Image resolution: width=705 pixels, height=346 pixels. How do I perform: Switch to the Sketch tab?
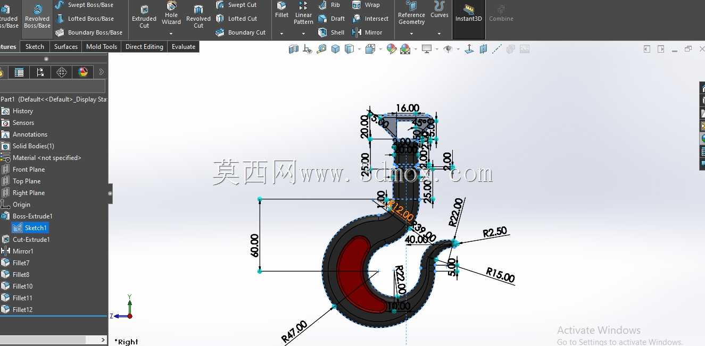coord(35,47)
